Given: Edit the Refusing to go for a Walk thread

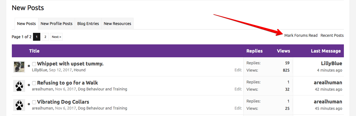Looking at the screenshot, I should [x=238, y=89].
